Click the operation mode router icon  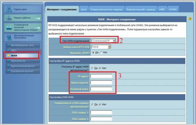tap(9, 18)
